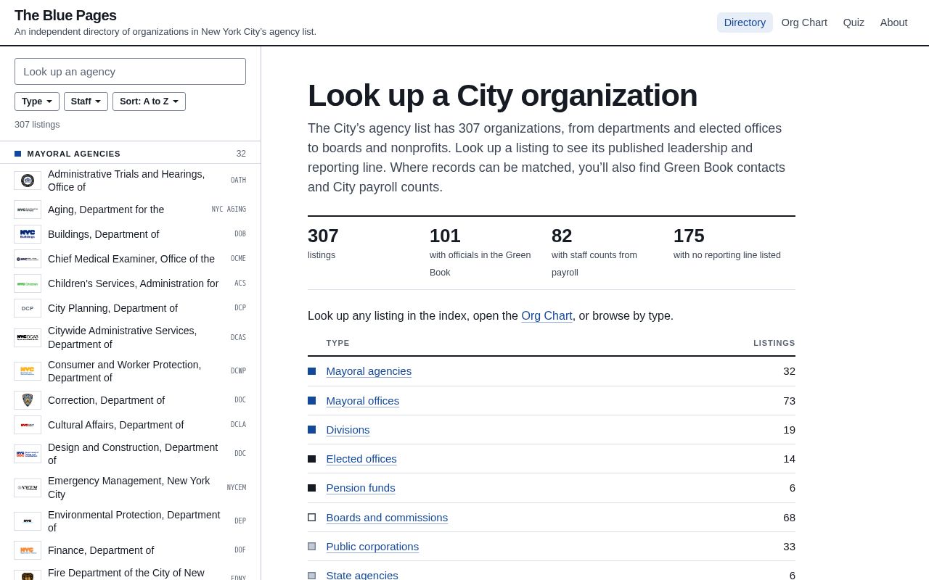Click the Cultural Affairs logo icon
This screenshot has width=929, height=580.
[28, 425]
